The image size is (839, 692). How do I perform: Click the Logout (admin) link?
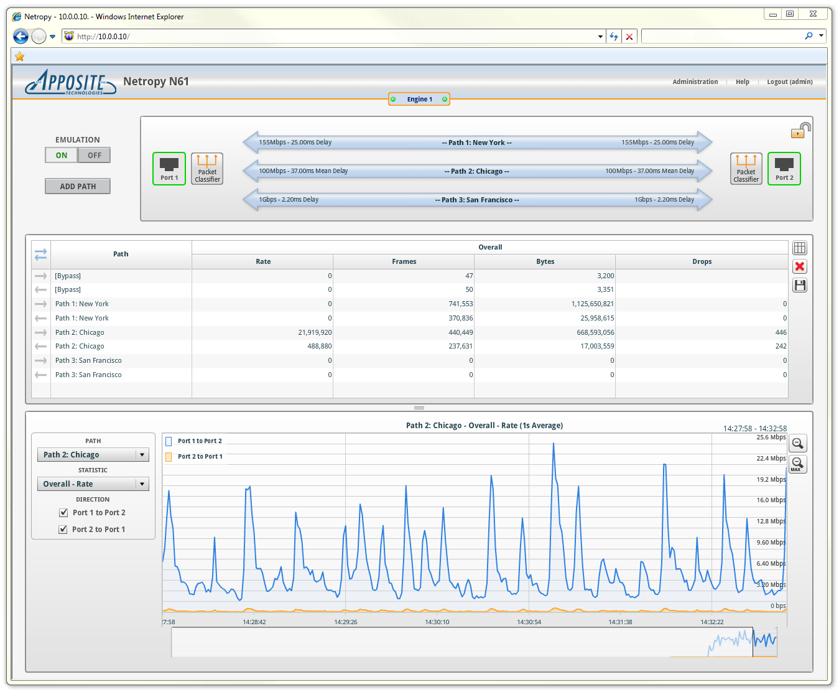[789, 82]
